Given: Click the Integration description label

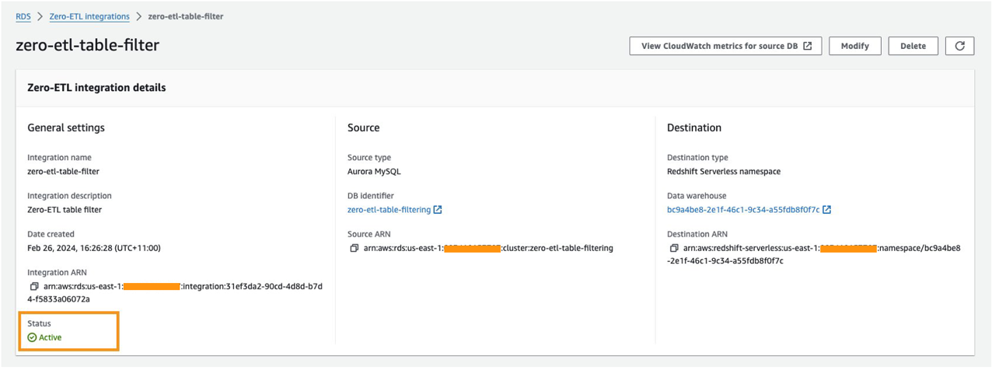Looking at the screenshot, I should coord(69,196).
